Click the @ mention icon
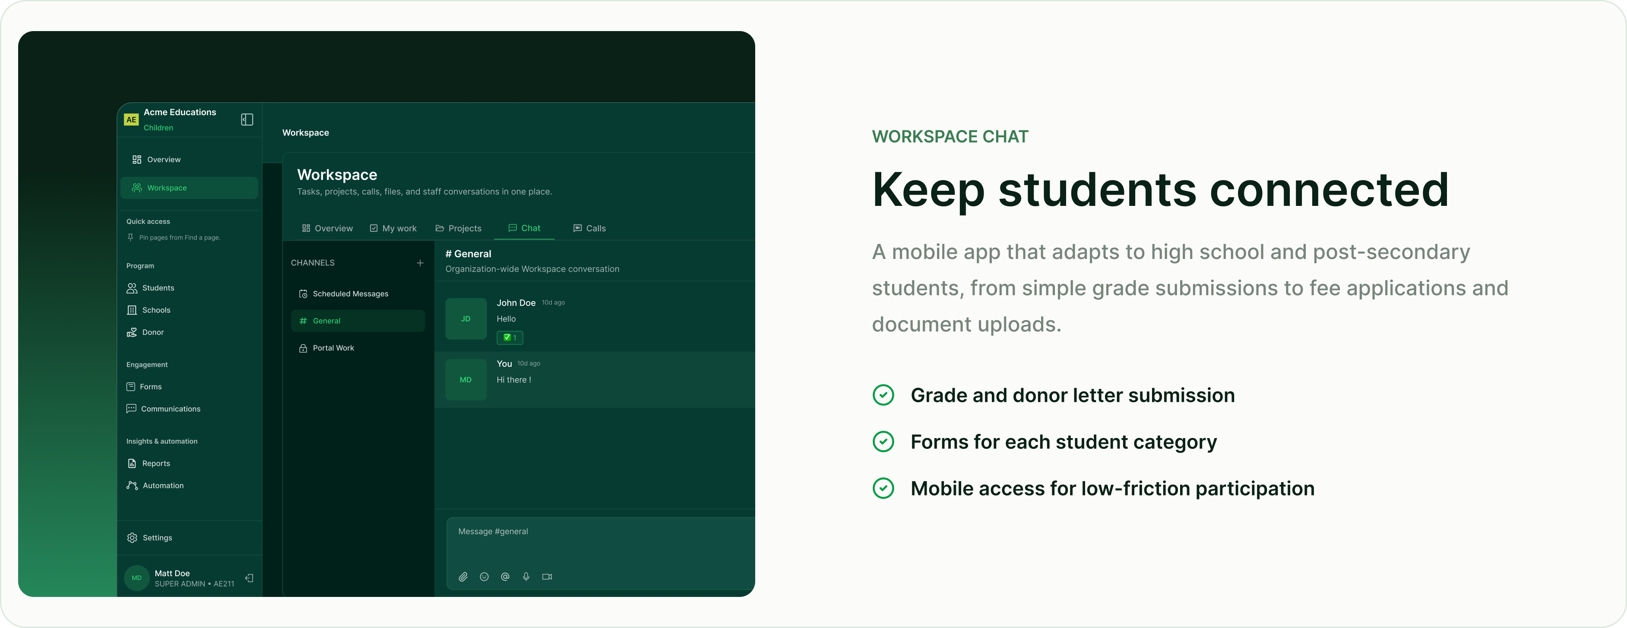 coord(505,577)
